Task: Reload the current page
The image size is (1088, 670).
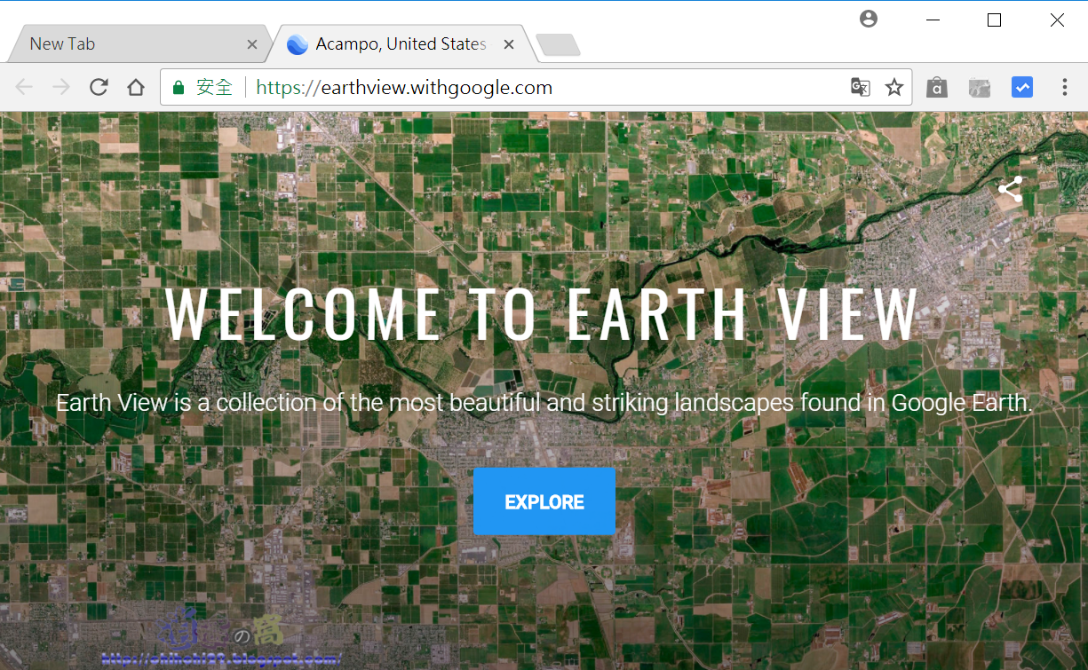Action: coord(99,87)
